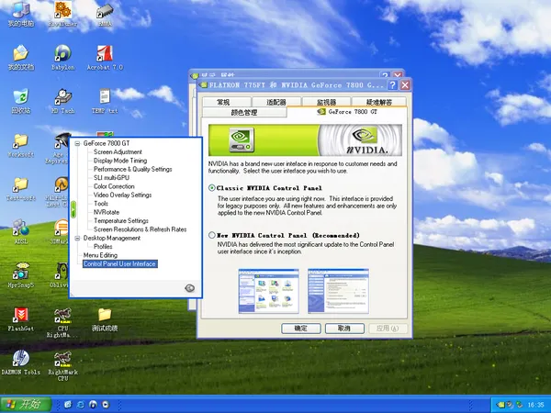
Task: Switch to the 常规 tab
Action: 227,102
